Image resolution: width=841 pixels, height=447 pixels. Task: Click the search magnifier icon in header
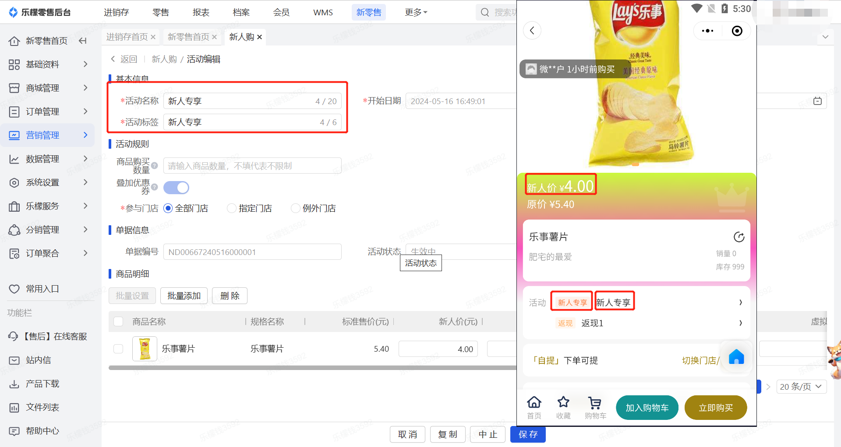tap(485, 12)
